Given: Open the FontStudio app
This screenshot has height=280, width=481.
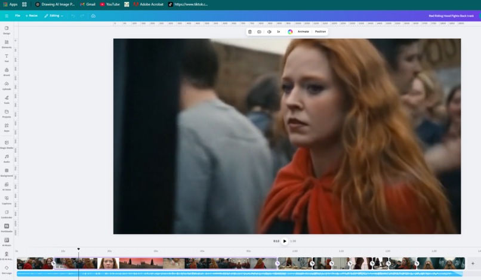Looking at the screenshot, I should point(7,228).
